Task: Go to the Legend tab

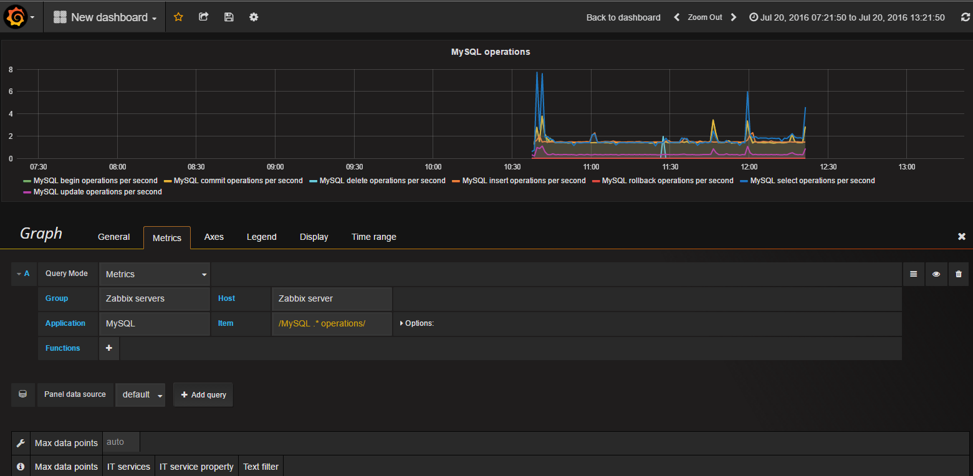Action: tap(262, 237)
